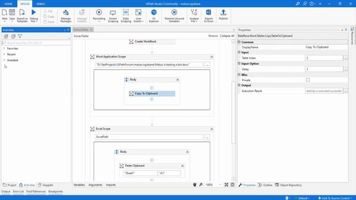Open the Breakpoints panel

point(56,192)
